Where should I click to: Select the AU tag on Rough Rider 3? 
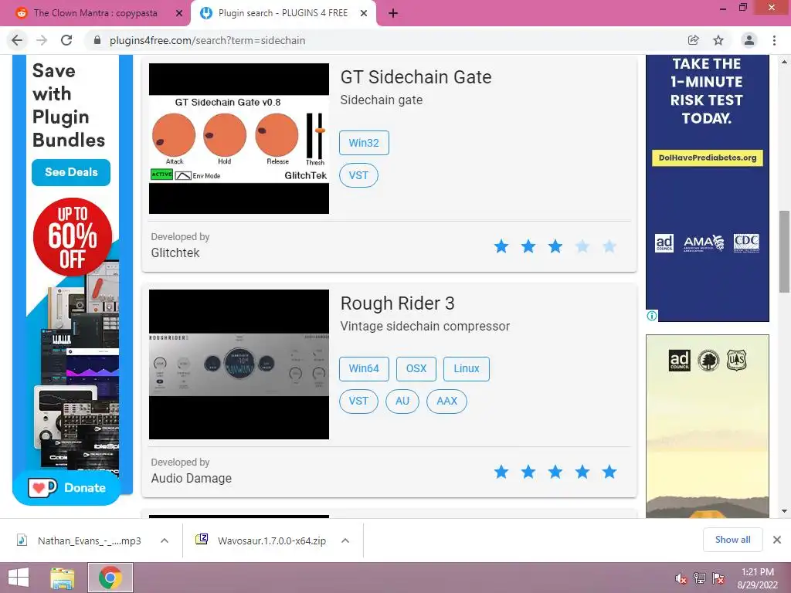click(x=402, y=402)
